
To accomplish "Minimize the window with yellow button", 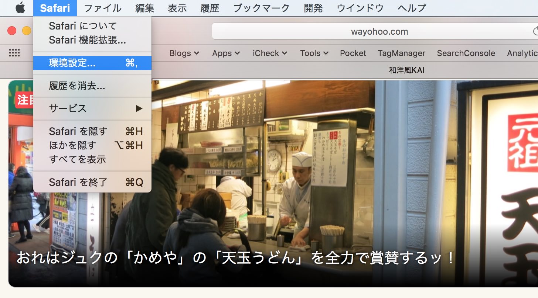I will point(27,31).
